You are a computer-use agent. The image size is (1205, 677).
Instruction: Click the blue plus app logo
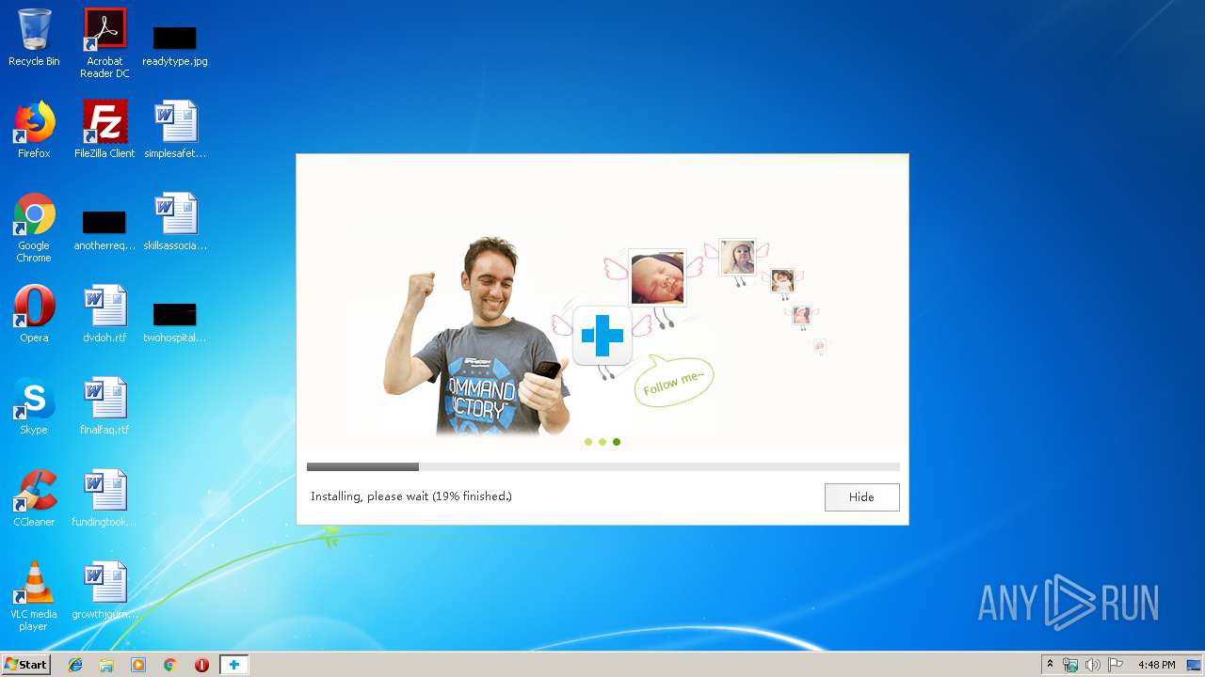tap(602, 336)
